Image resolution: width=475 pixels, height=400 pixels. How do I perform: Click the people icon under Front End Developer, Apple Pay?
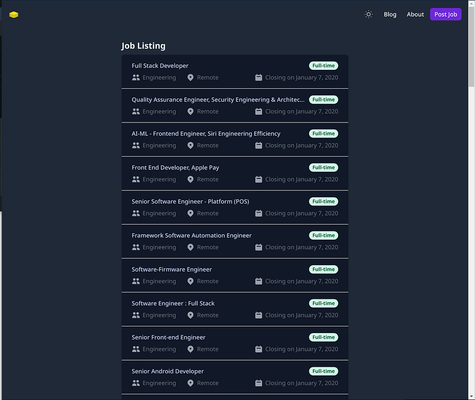click(136, 179)
